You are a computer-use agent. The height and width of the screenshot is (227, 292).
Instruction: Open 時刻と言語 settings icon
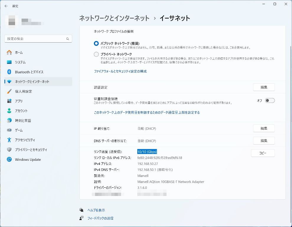click(x=9, y=121)
